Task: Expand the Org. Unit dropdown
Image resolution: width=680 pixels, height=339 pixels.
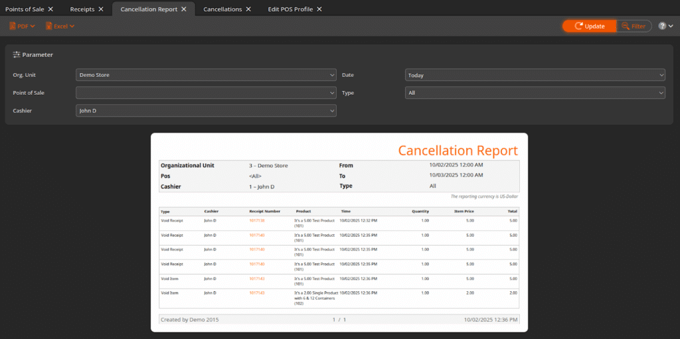Action: point(206,75)
